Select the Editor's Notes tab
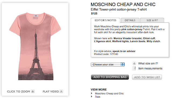This screenshot has width=172, height=98. click(x=105, y=20)
